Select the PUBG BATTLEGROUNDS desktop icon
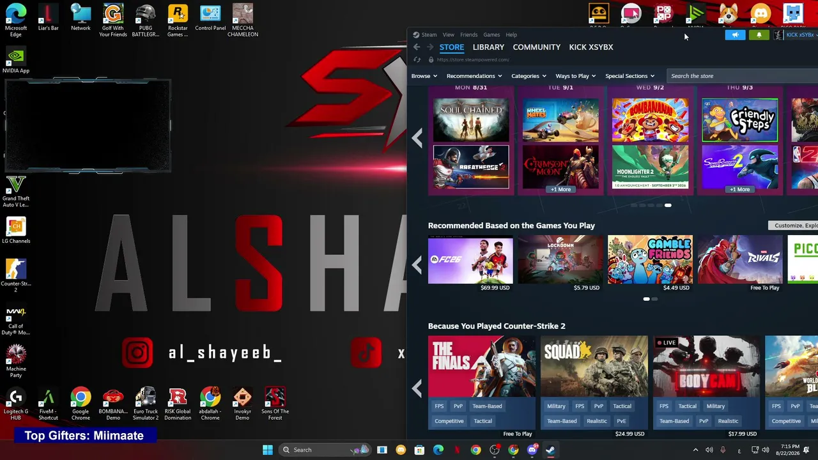818x460 pixels. click(x=146, y=20)
